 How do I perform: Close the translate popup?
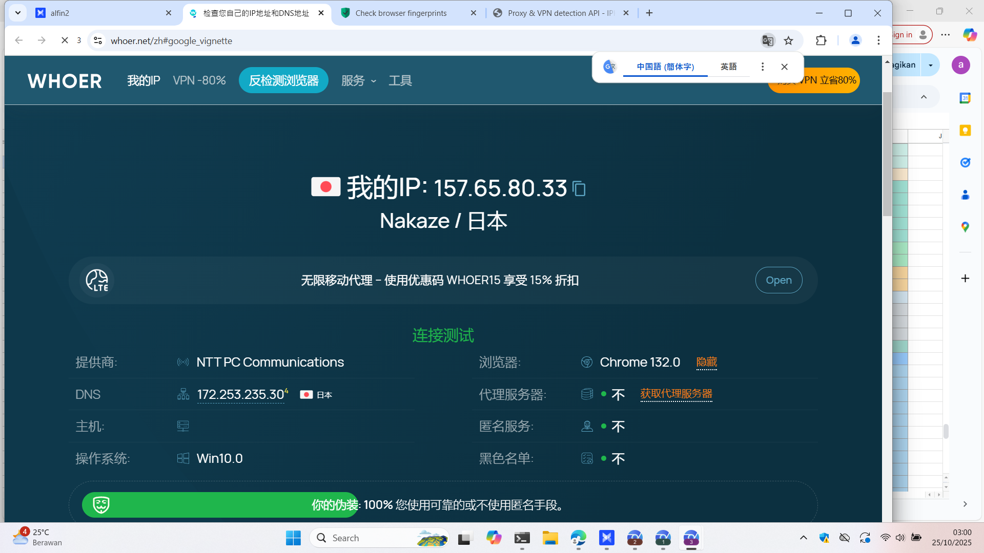click(784, 67)
